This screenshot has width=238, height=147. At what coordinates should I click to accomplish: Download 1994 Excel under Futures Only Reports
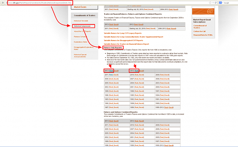point(167,95)
